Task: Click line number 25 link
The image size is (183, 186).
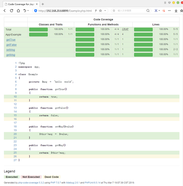Action: [x=15, y=153]
